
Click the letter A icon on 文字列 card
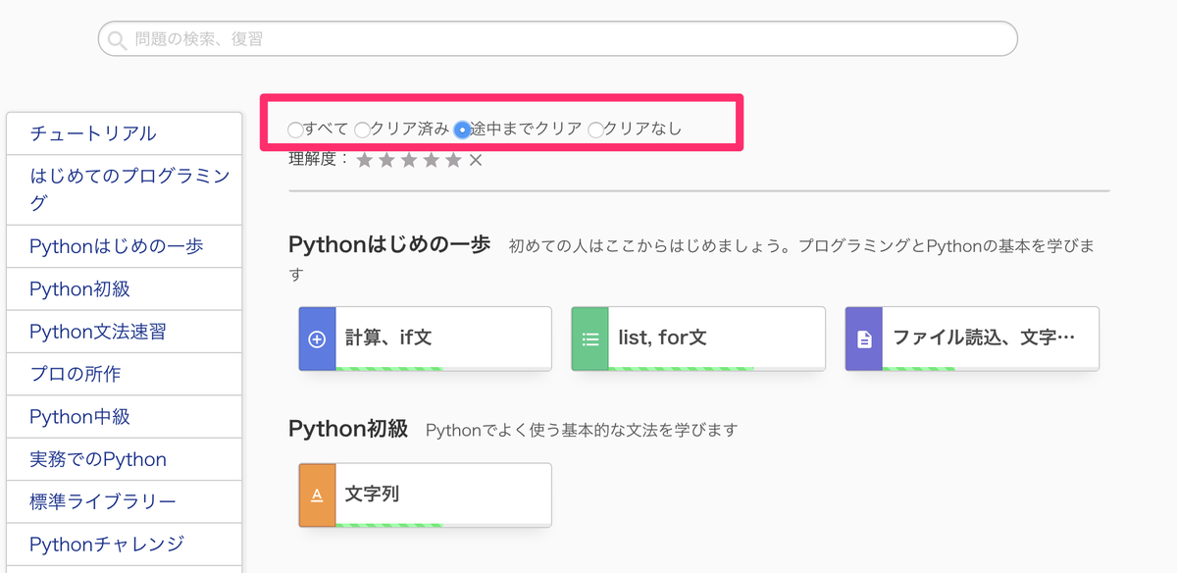click(x=317, y=495)
